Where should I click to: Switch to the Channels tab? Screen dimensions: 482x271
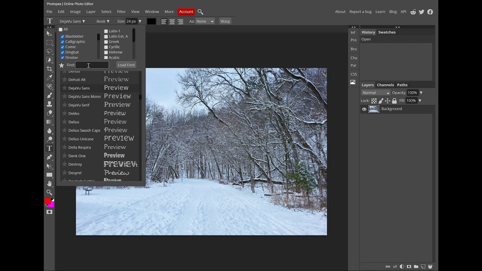pyautogui.click(x=385, y=85)
